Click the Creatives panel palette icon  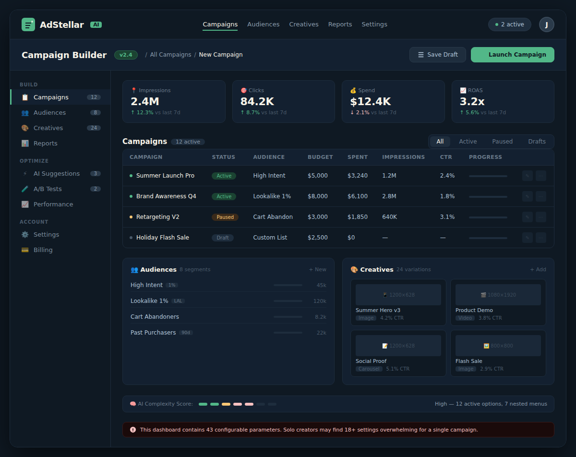(x=354, y=270)
